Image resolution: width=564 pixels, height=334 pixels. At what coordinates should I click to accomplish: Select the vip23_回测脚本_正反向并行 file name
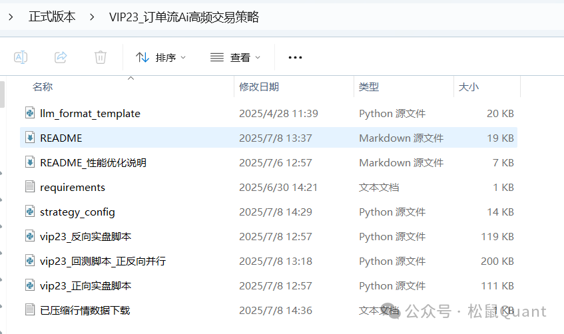pyautogui.click(x=103, y=261)
